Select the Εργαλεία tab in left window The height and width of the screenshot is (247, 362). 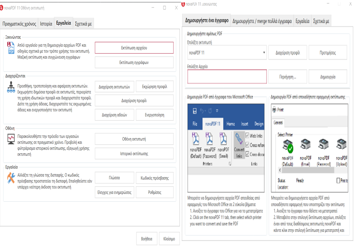coord(64,23)
